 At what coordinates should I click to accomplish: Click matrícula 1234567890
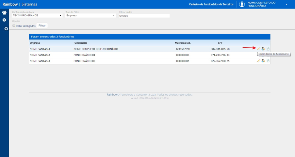tap(183, 49)
